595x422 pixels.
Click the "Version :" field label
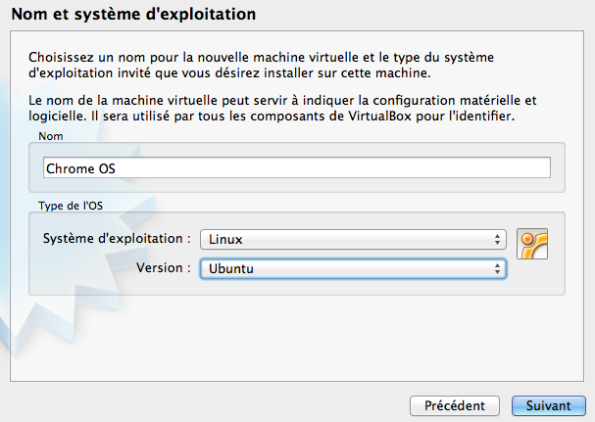161,268
